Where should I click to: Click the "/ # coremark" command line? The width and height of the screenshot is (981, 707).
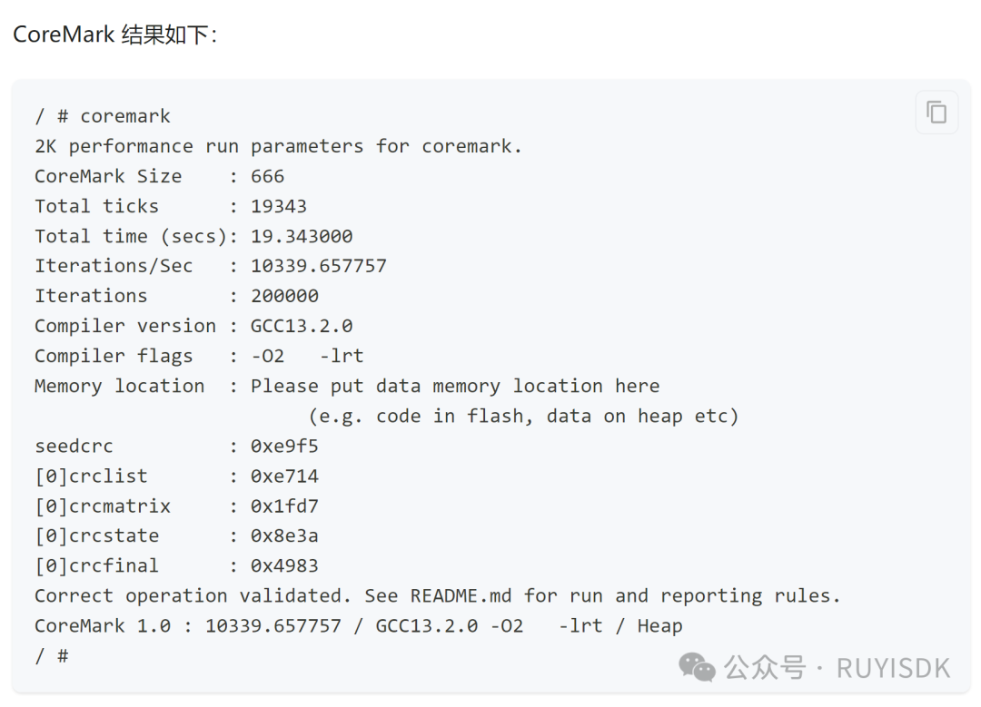click(103, 116)
